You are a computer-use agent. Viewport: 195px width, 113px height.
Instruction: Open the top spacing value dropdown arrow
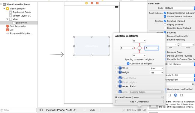click(145, 41)
